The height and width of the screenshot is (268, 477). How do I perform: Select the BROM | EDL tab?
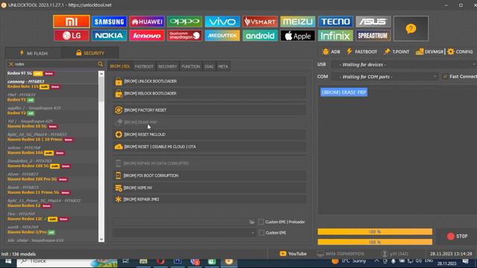coord(120,66)
